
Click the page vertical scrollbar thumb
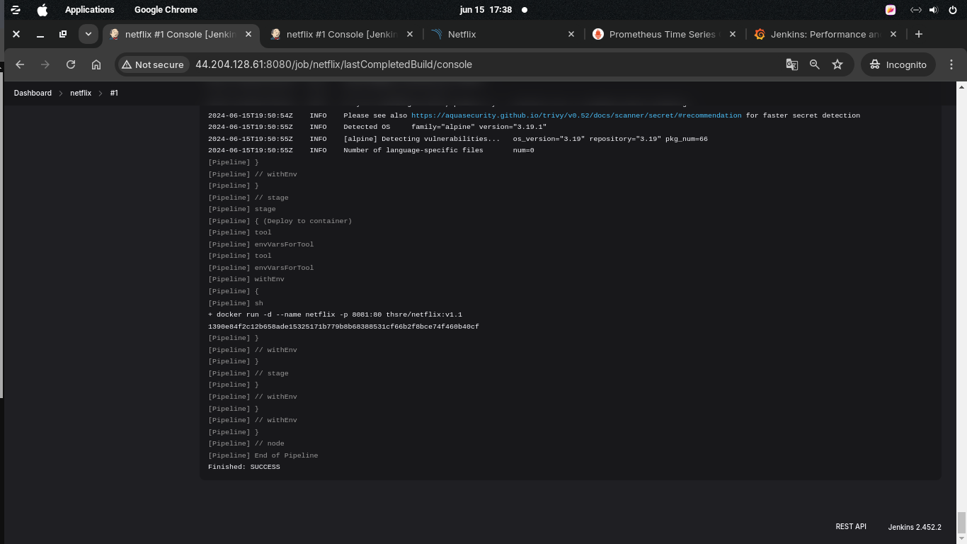[x=961, y=523]
